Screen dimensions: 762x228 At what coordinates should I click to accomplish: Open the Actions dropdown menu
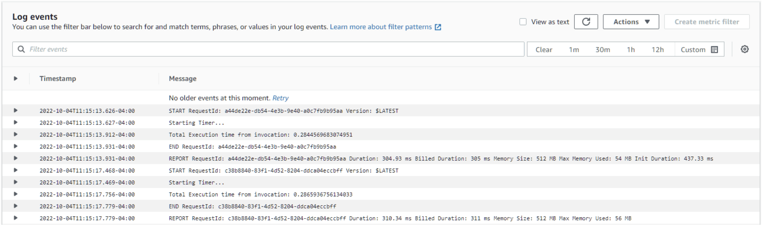[631, 22]
